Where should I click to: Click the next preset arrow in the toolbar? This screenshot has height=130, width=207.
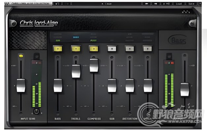pyautogui.click(x=155, y=4)
